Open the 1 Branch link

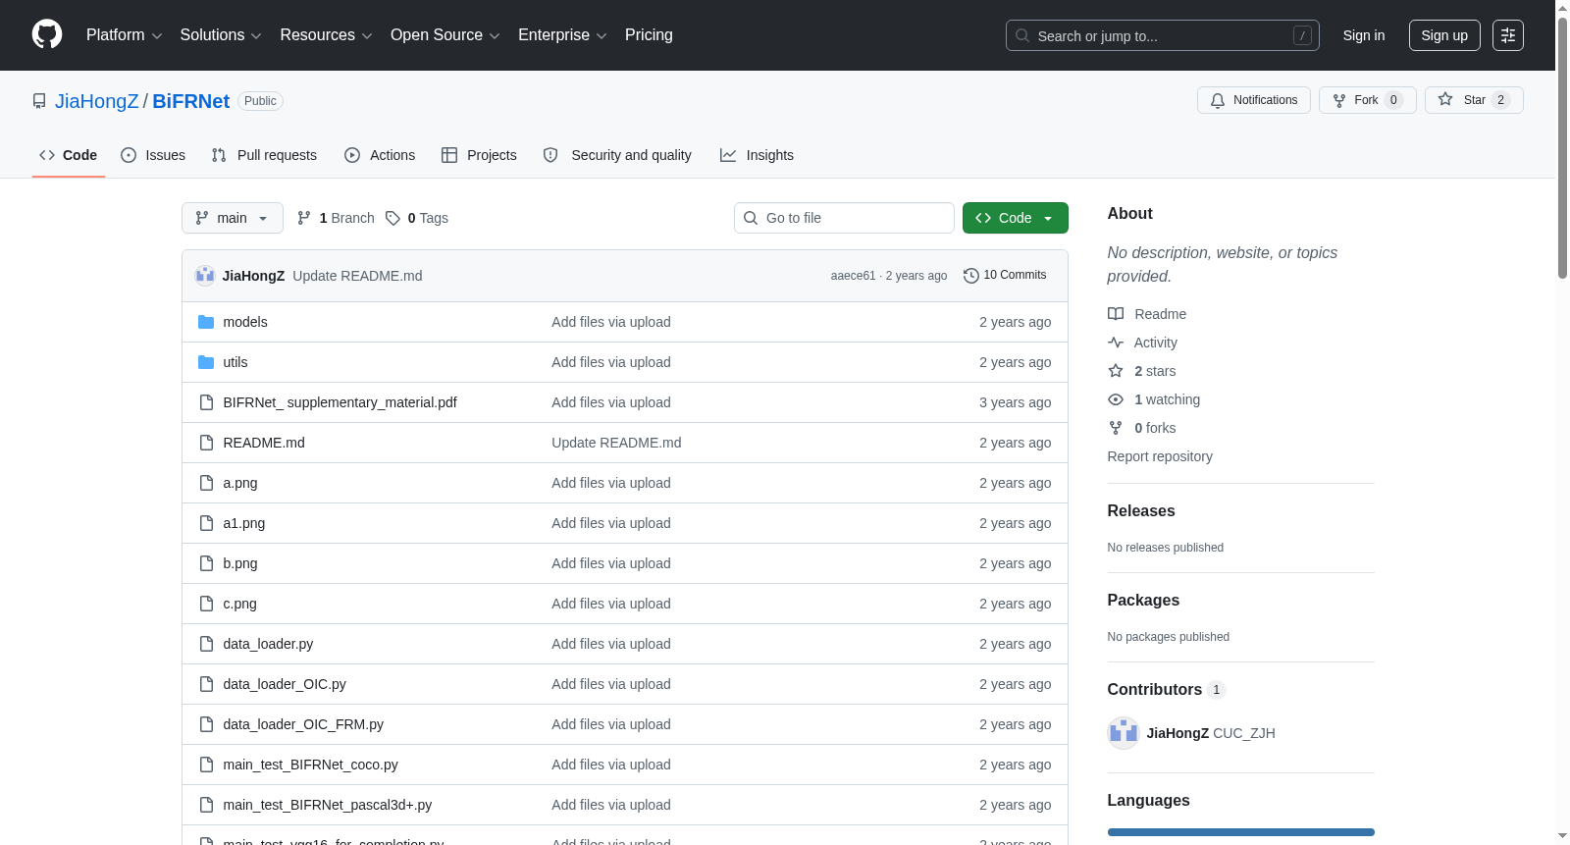pos(336,218)
